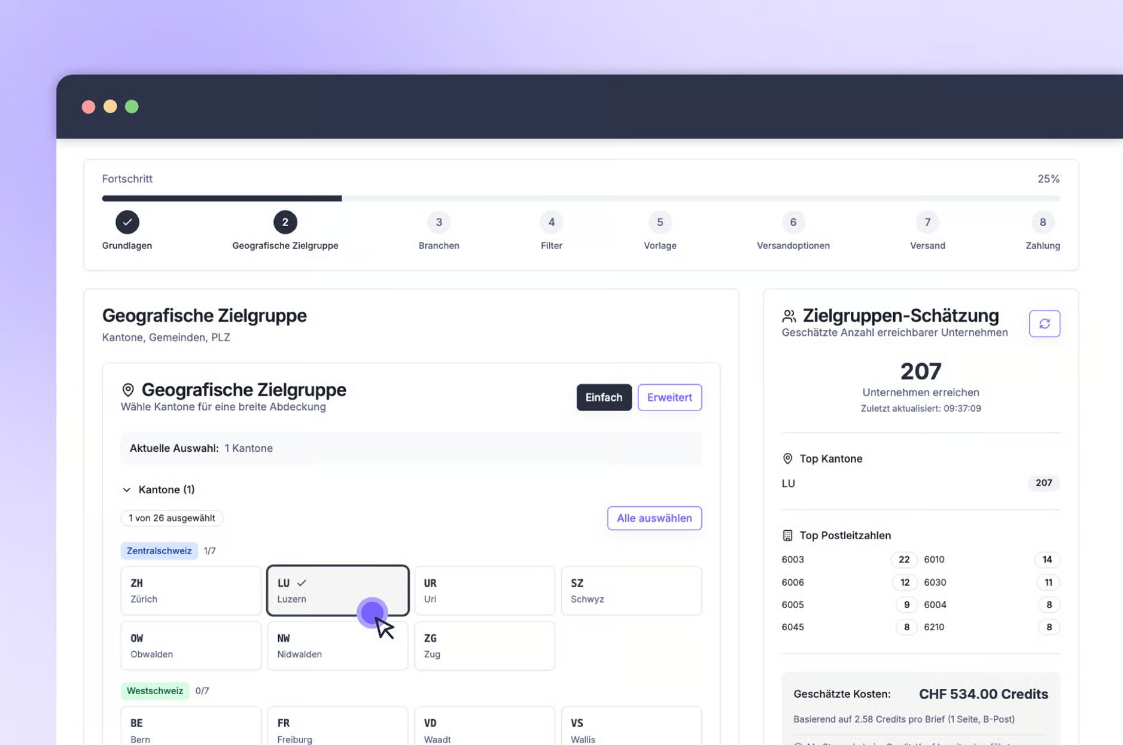
Task: Go to step 8 Zahlung
Action: tap(1042, 222)
